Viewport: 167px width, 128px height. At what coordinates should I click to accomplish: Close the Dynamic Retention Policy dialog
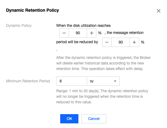tap(159, 11)
